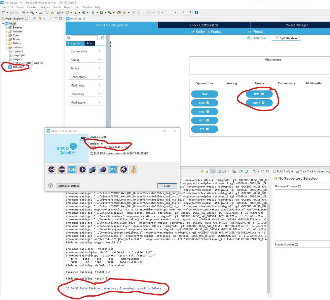The image size is (330, 300).
Task: Click the Scroll Lock icon in the console toolbar
Action: tap(224, 171)
